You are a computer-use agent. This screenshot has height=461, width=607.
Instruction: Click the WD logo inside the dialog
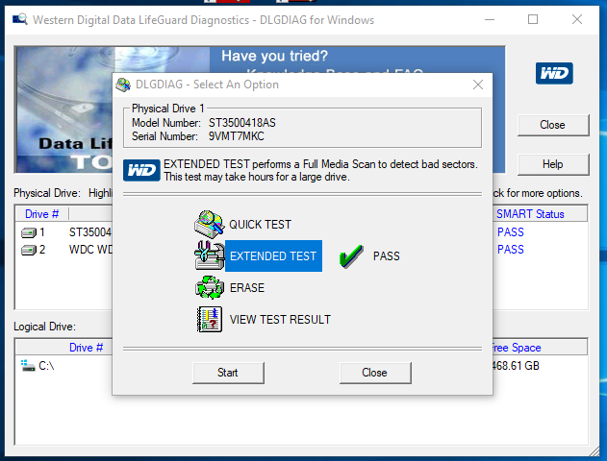pos(142,171)
